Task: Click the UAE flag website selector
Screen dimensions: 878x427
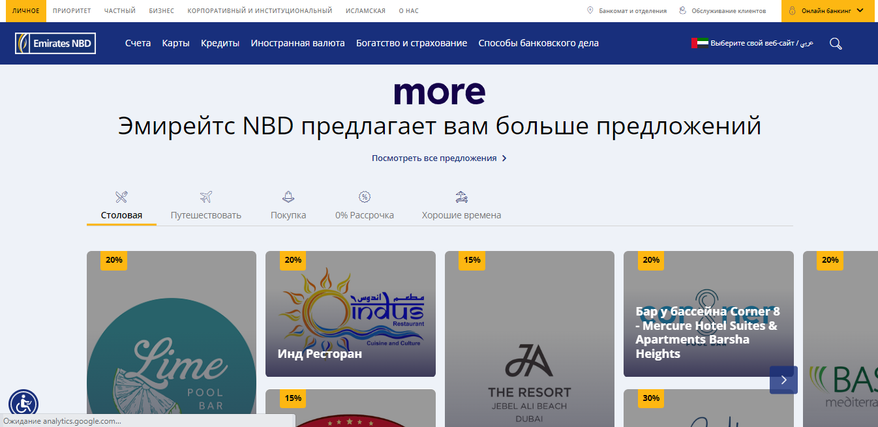Action: click(x=699, y=43)
